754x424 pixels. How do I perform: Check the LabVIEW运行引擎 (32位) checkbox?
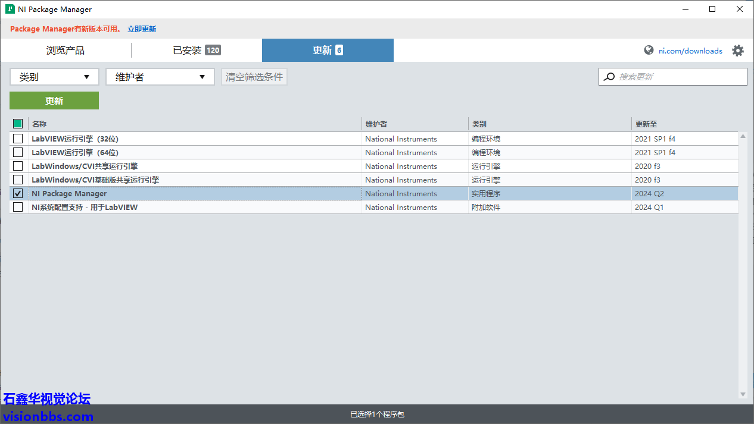click(18, 139)
